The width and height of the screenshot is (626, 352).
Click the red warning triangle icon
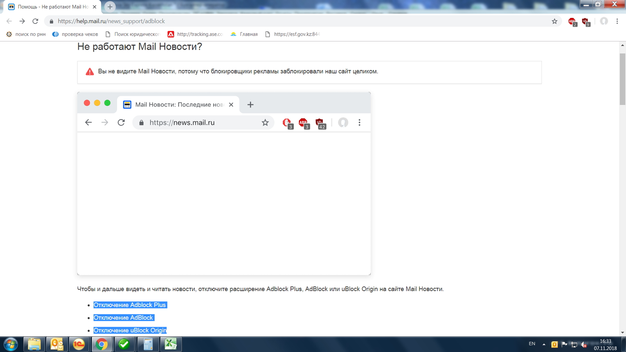90,72
